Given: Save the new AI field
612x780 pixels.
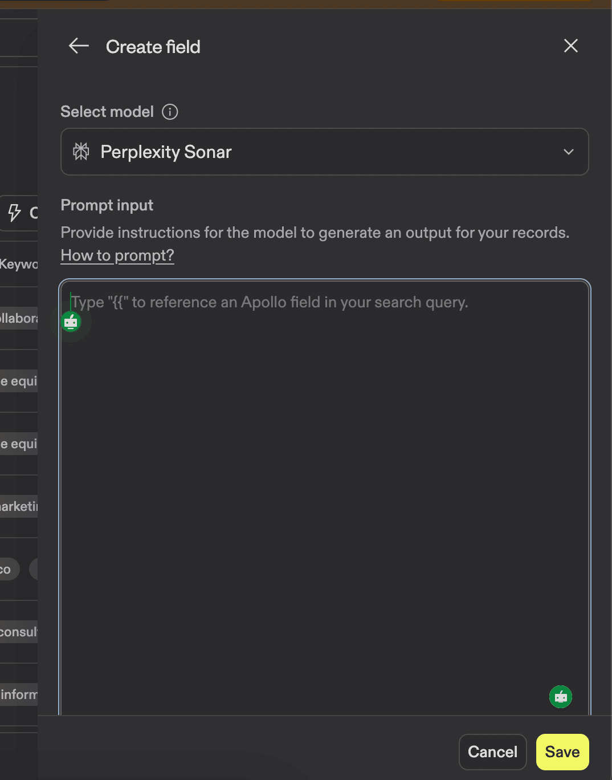Looking at the screenshot, I should [x=562, y=752].
